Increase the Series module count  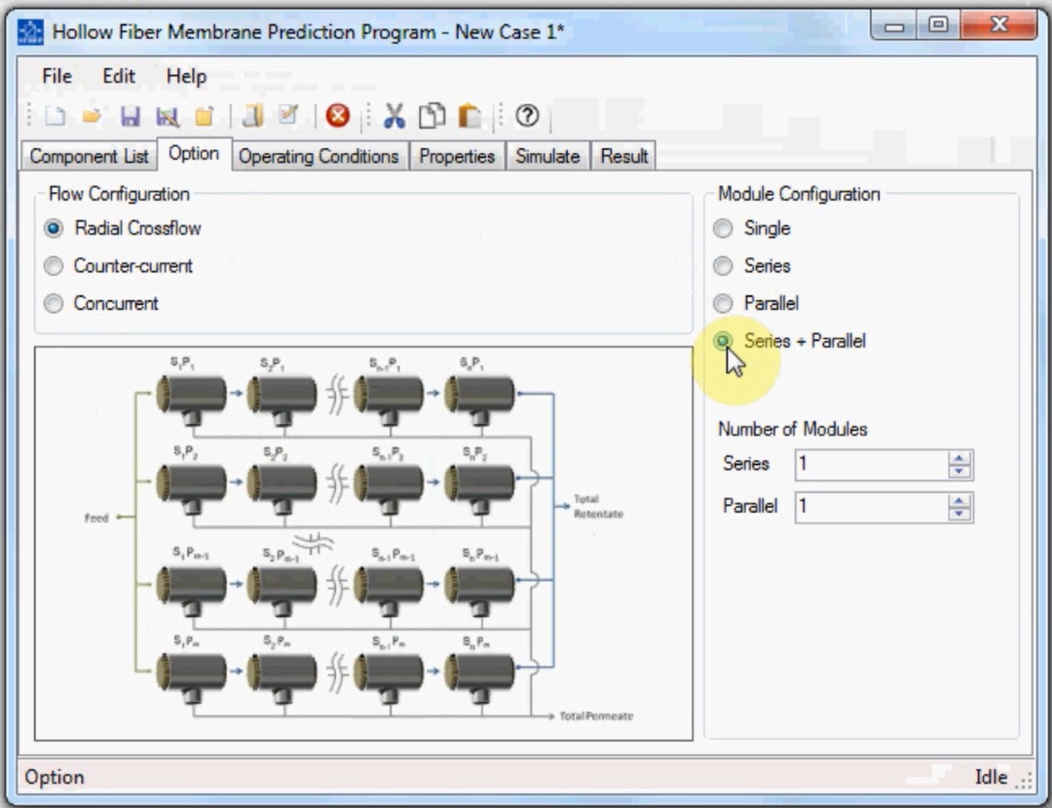960,459
